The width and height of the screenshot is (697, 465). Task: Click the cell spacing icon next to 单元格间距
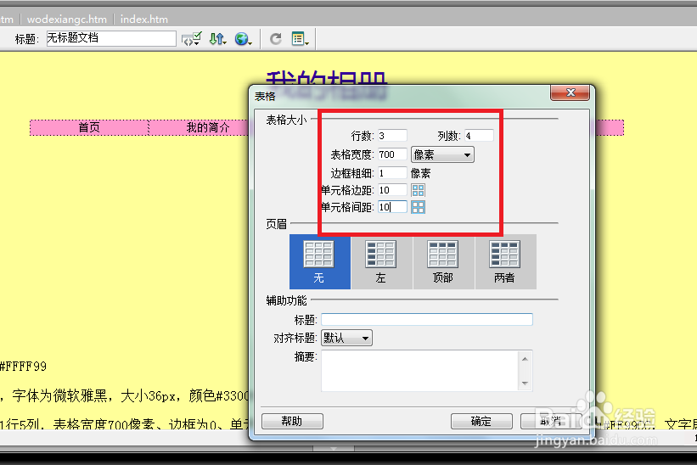tap(418, 207)
